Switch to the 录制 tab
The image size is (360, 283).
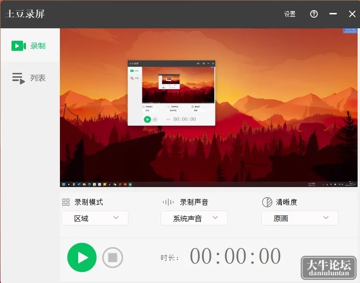point(30,46)
